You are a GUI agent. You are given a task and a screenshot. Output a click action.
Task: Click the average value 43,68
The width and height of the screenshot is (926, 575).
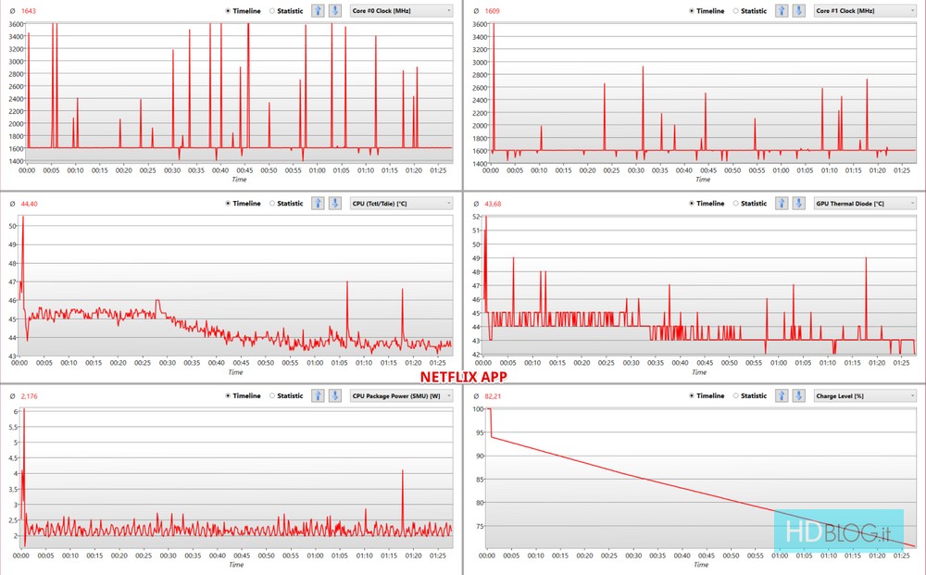[494, 204]
